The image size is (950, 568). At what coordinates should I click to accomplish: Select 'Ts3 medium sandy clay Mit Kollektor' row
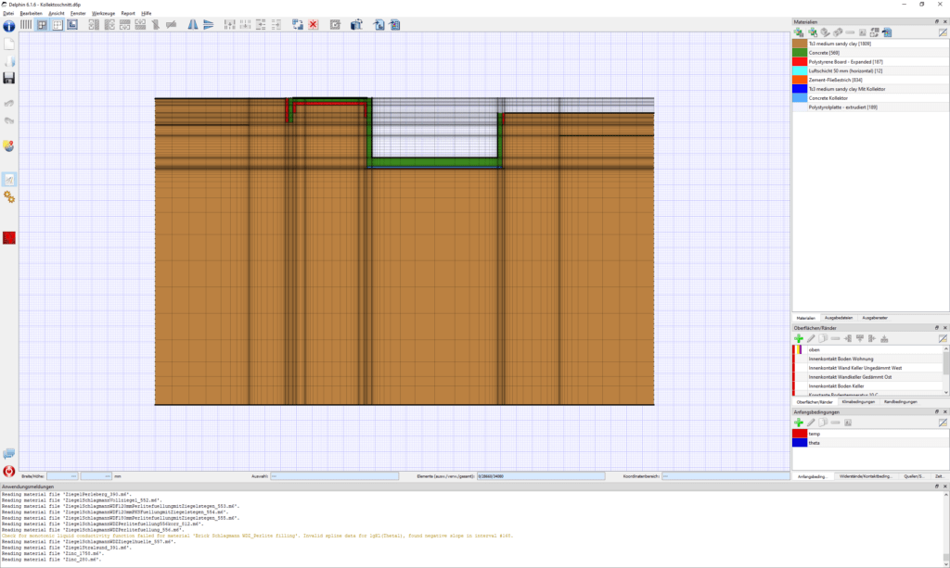pos(870,89)
